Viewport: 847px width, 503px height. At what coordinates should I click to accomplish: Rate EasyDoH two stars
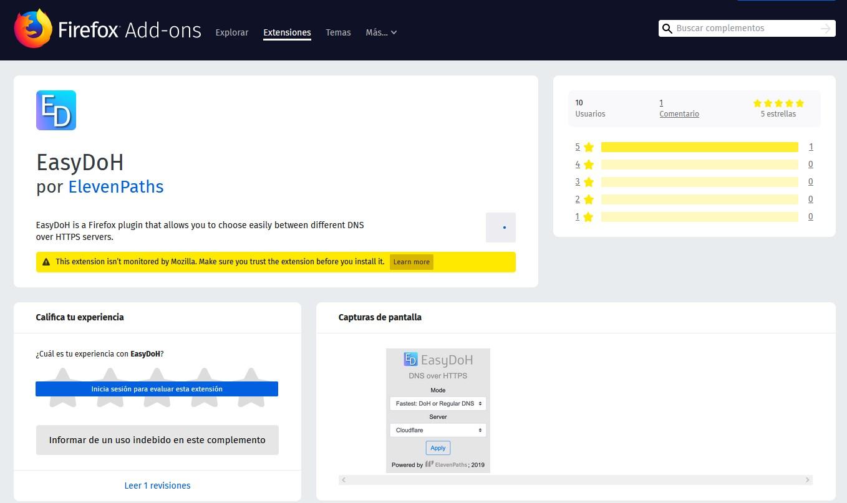[110, 388]
